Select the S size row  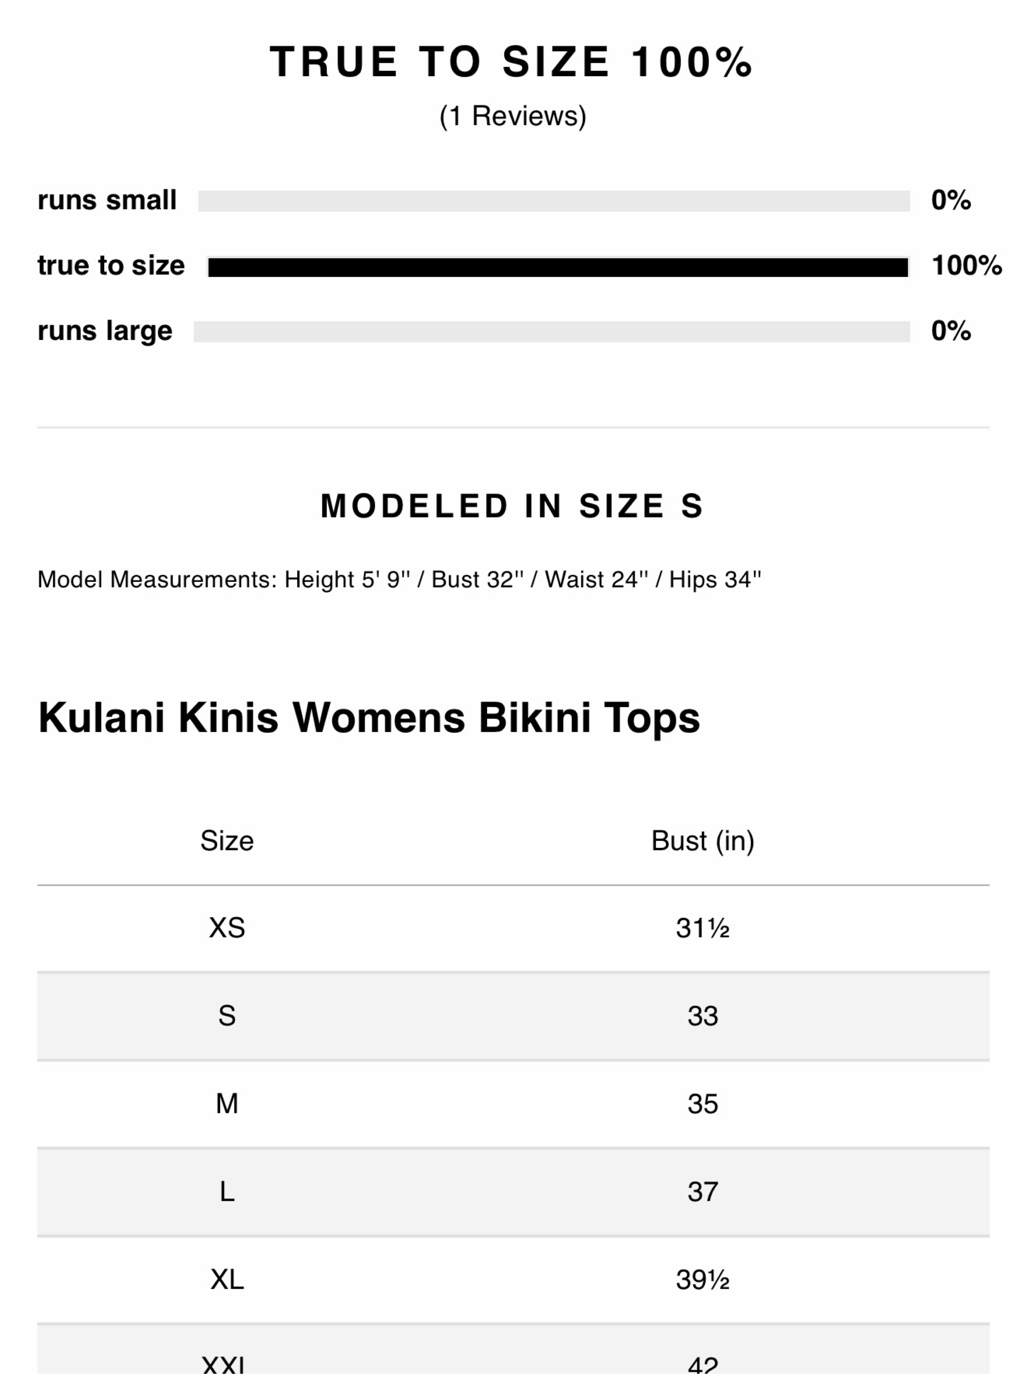513,1016
